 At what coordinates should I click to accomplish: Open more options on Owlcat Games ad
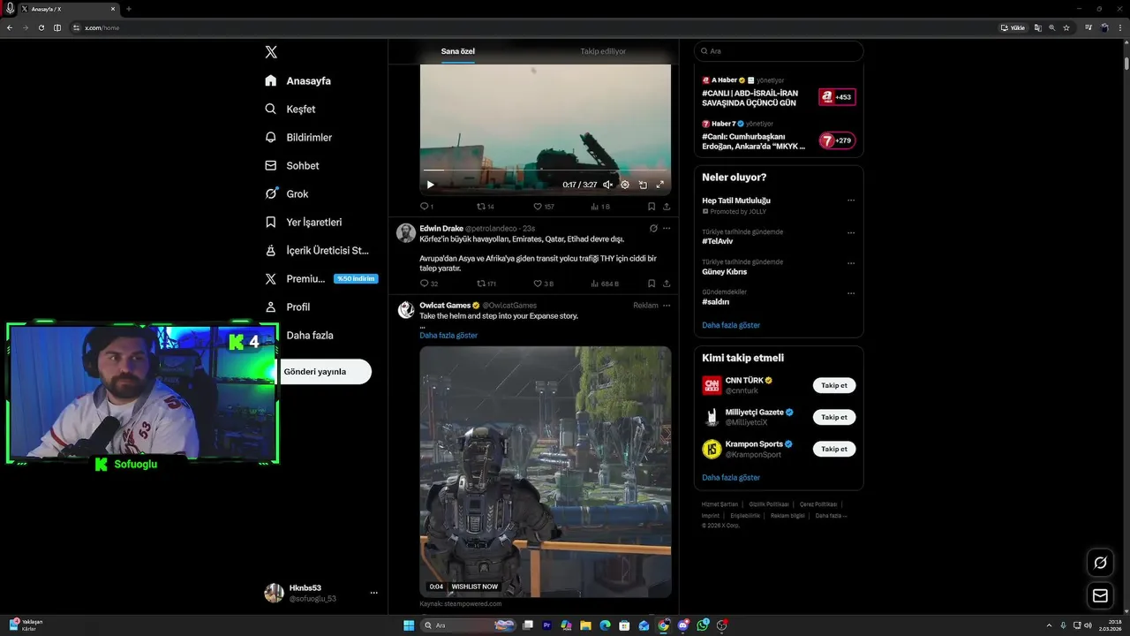667,306
